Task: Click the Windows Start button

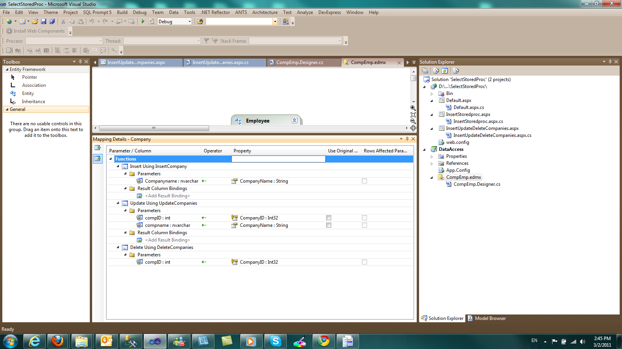Action: tap(10, 341)
